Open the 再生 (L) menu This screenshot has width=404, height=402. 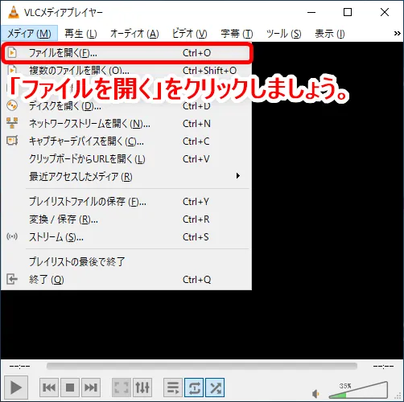(80, 34)
